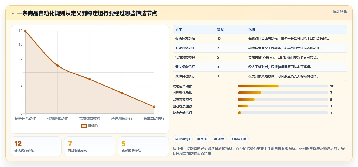This screenshot has width=358, height=167.
Task: Click the card title 一条商品自动化规则
Action: tap(87, 13)
